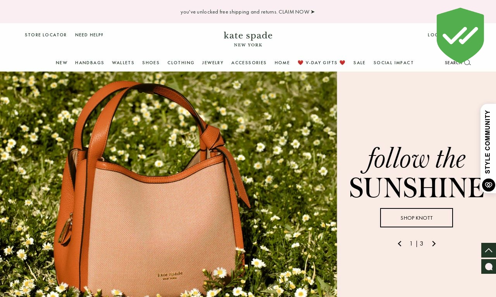Open the Jewelry menu
Image resolution: width=496 pixels, height=297 pixels.
pos(213,63)
